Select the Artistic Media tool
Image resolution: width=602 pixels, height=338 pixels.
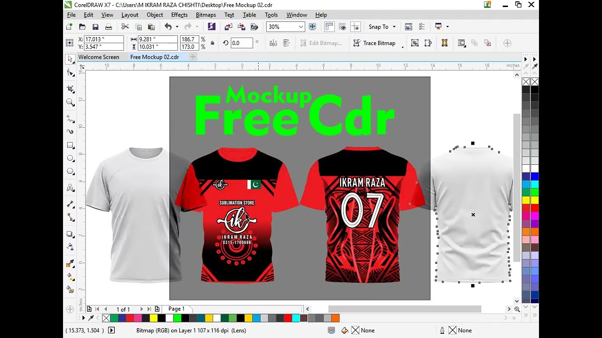click(x=71, y=132)
